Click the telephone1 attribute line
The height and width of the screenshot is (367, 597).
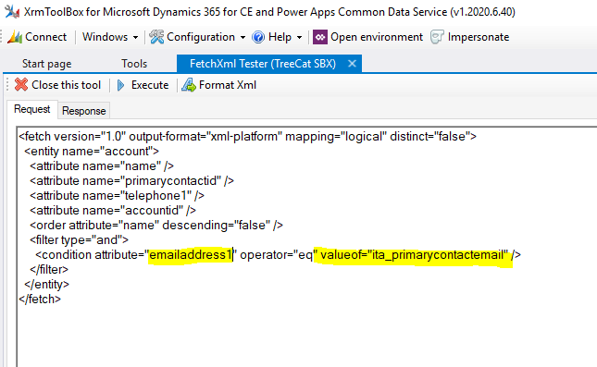pyautogui.click(x=117, y=195)
